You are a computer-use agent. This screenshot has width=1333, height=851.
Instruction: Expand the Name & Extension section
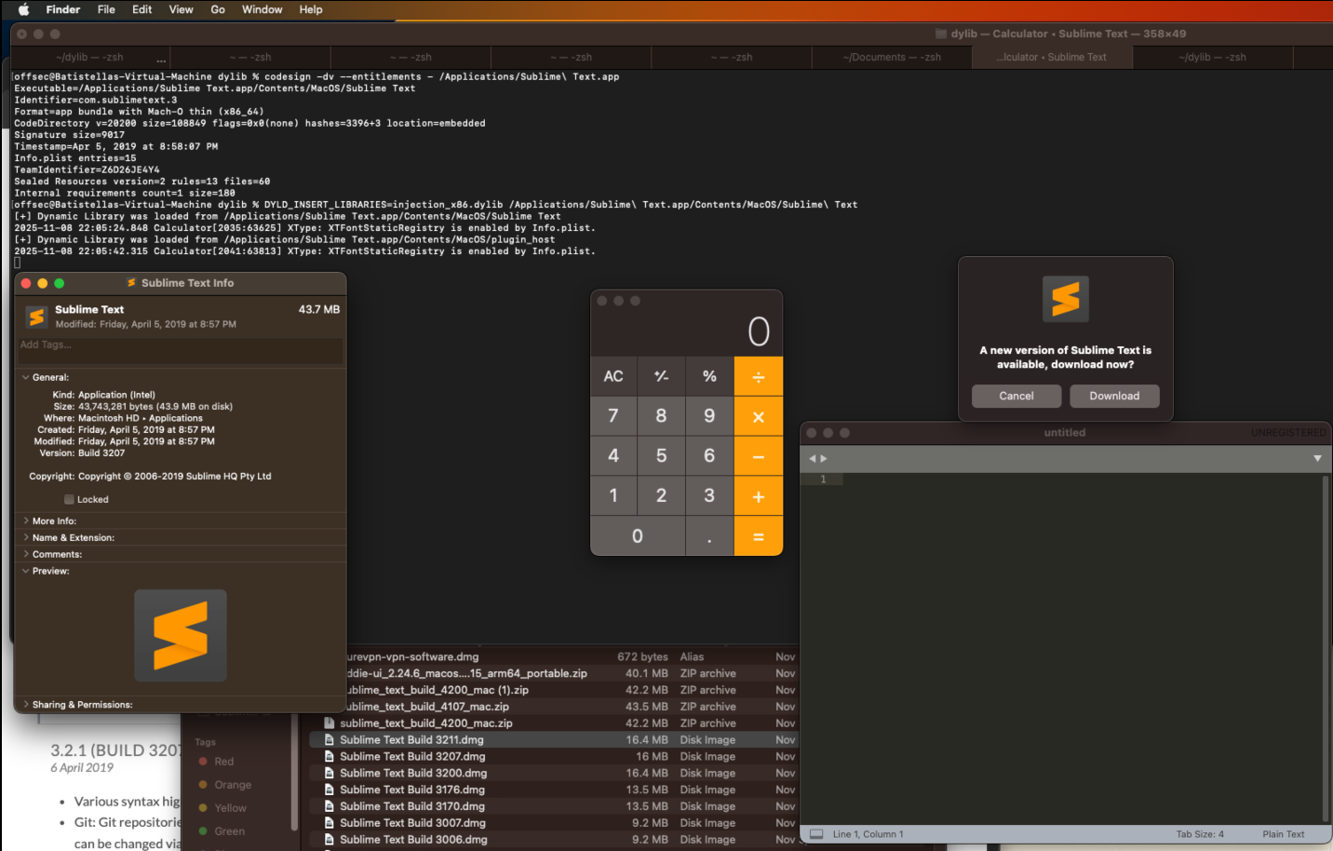click(x=25, y=537)
